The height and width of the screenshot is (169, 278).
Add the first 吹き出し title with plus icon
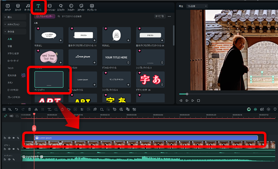[61, 40]
